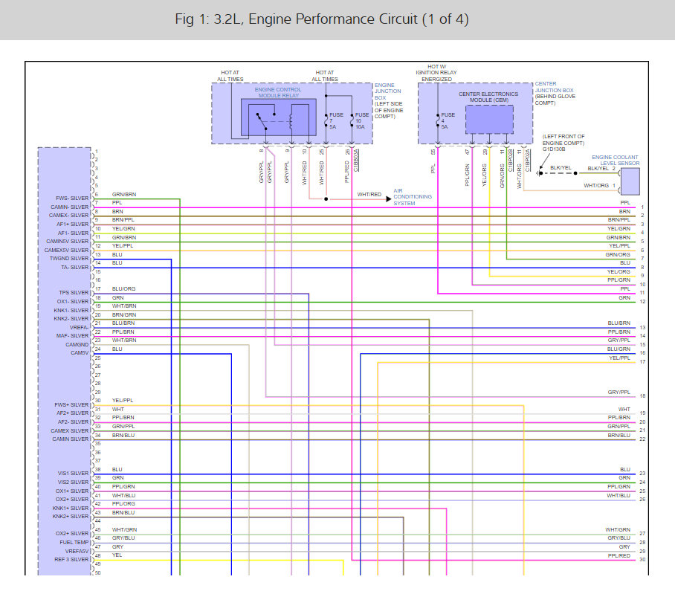Select the 'CENTER ELECTRONICS MODULE (CEM)' label
Viewport: 675px width, 594px height.
click(x=488, y=97)
